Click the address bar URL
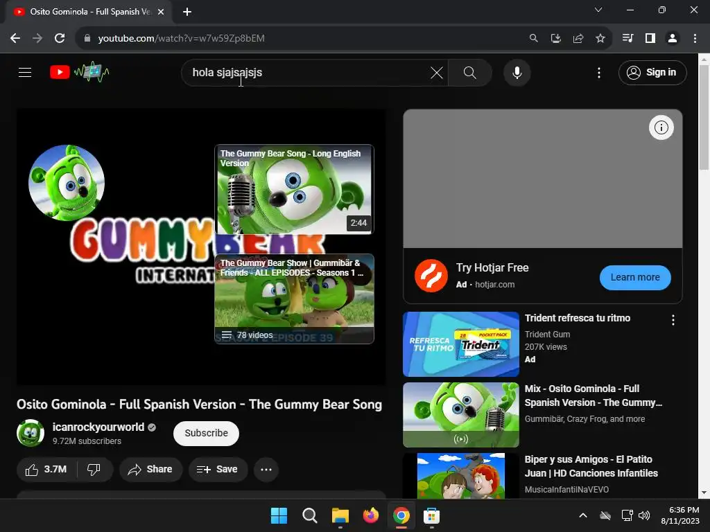Viewport: 710px width, 532px height. pyautogui.click(x=181, y=39)
